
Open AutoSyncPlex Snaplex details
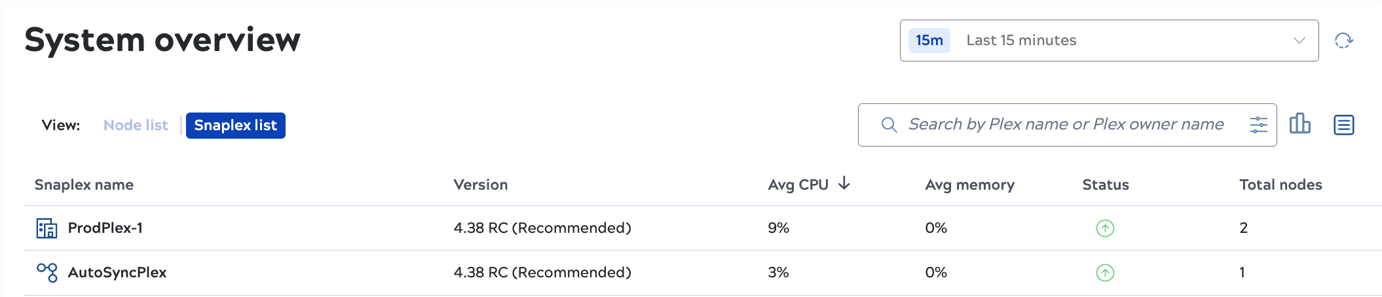click(117, 273)
